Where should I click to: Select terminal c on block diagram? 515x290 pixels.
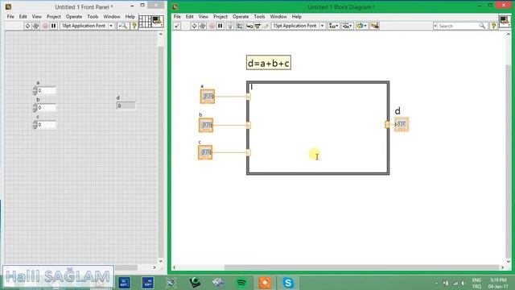[x=205, y=152]
